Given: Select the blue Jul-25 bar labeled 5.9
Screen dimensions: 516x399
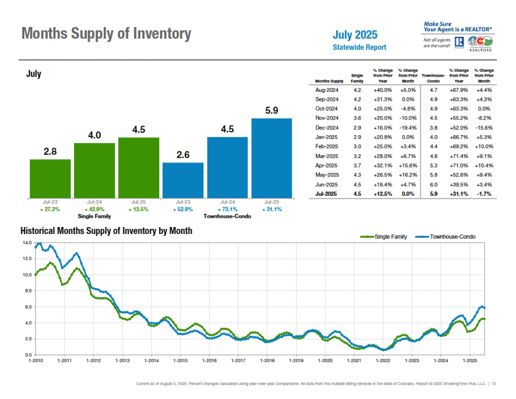Looking at the screenshot, I should tap(271, 157).
